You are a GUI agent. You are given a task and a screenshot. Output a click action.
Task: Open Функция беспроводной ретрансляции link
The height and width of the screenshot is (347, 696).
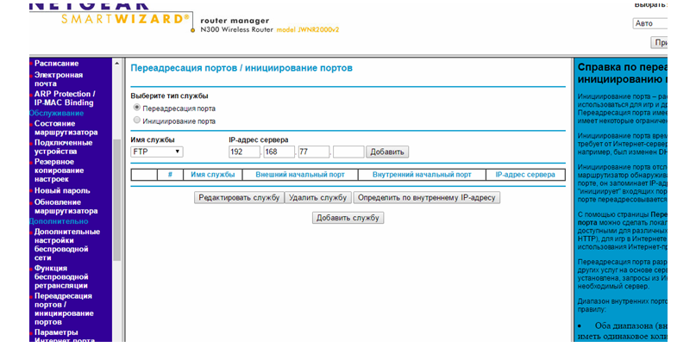click(61, 277)
